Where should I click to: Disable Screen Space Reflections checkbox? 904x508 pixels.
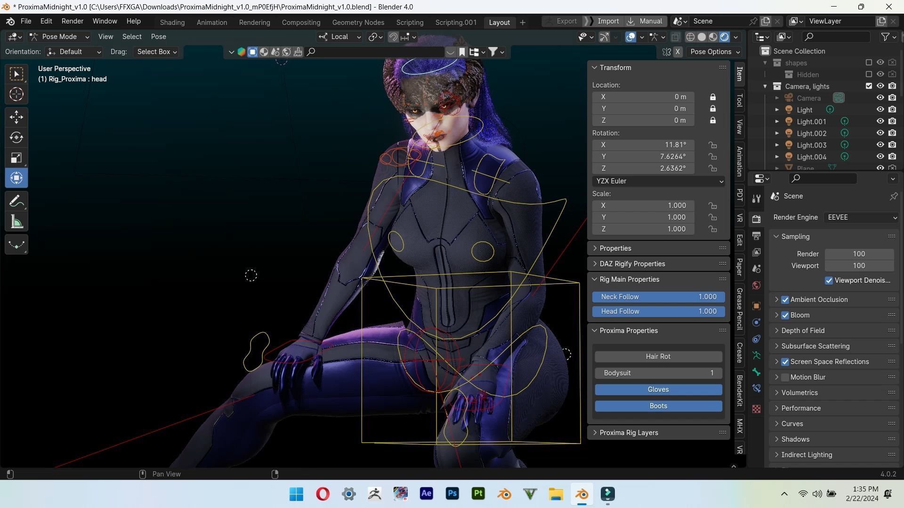(x=785, y=362)
